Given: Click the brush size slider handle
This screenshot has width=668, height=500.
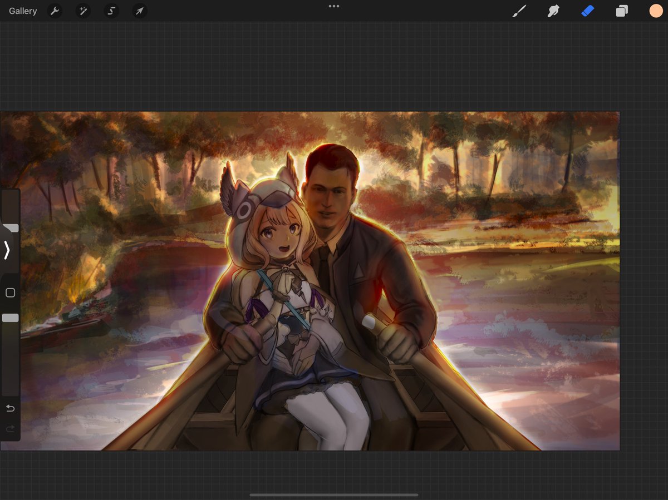Looking at the screenshot, I should [x=11, y=228].
